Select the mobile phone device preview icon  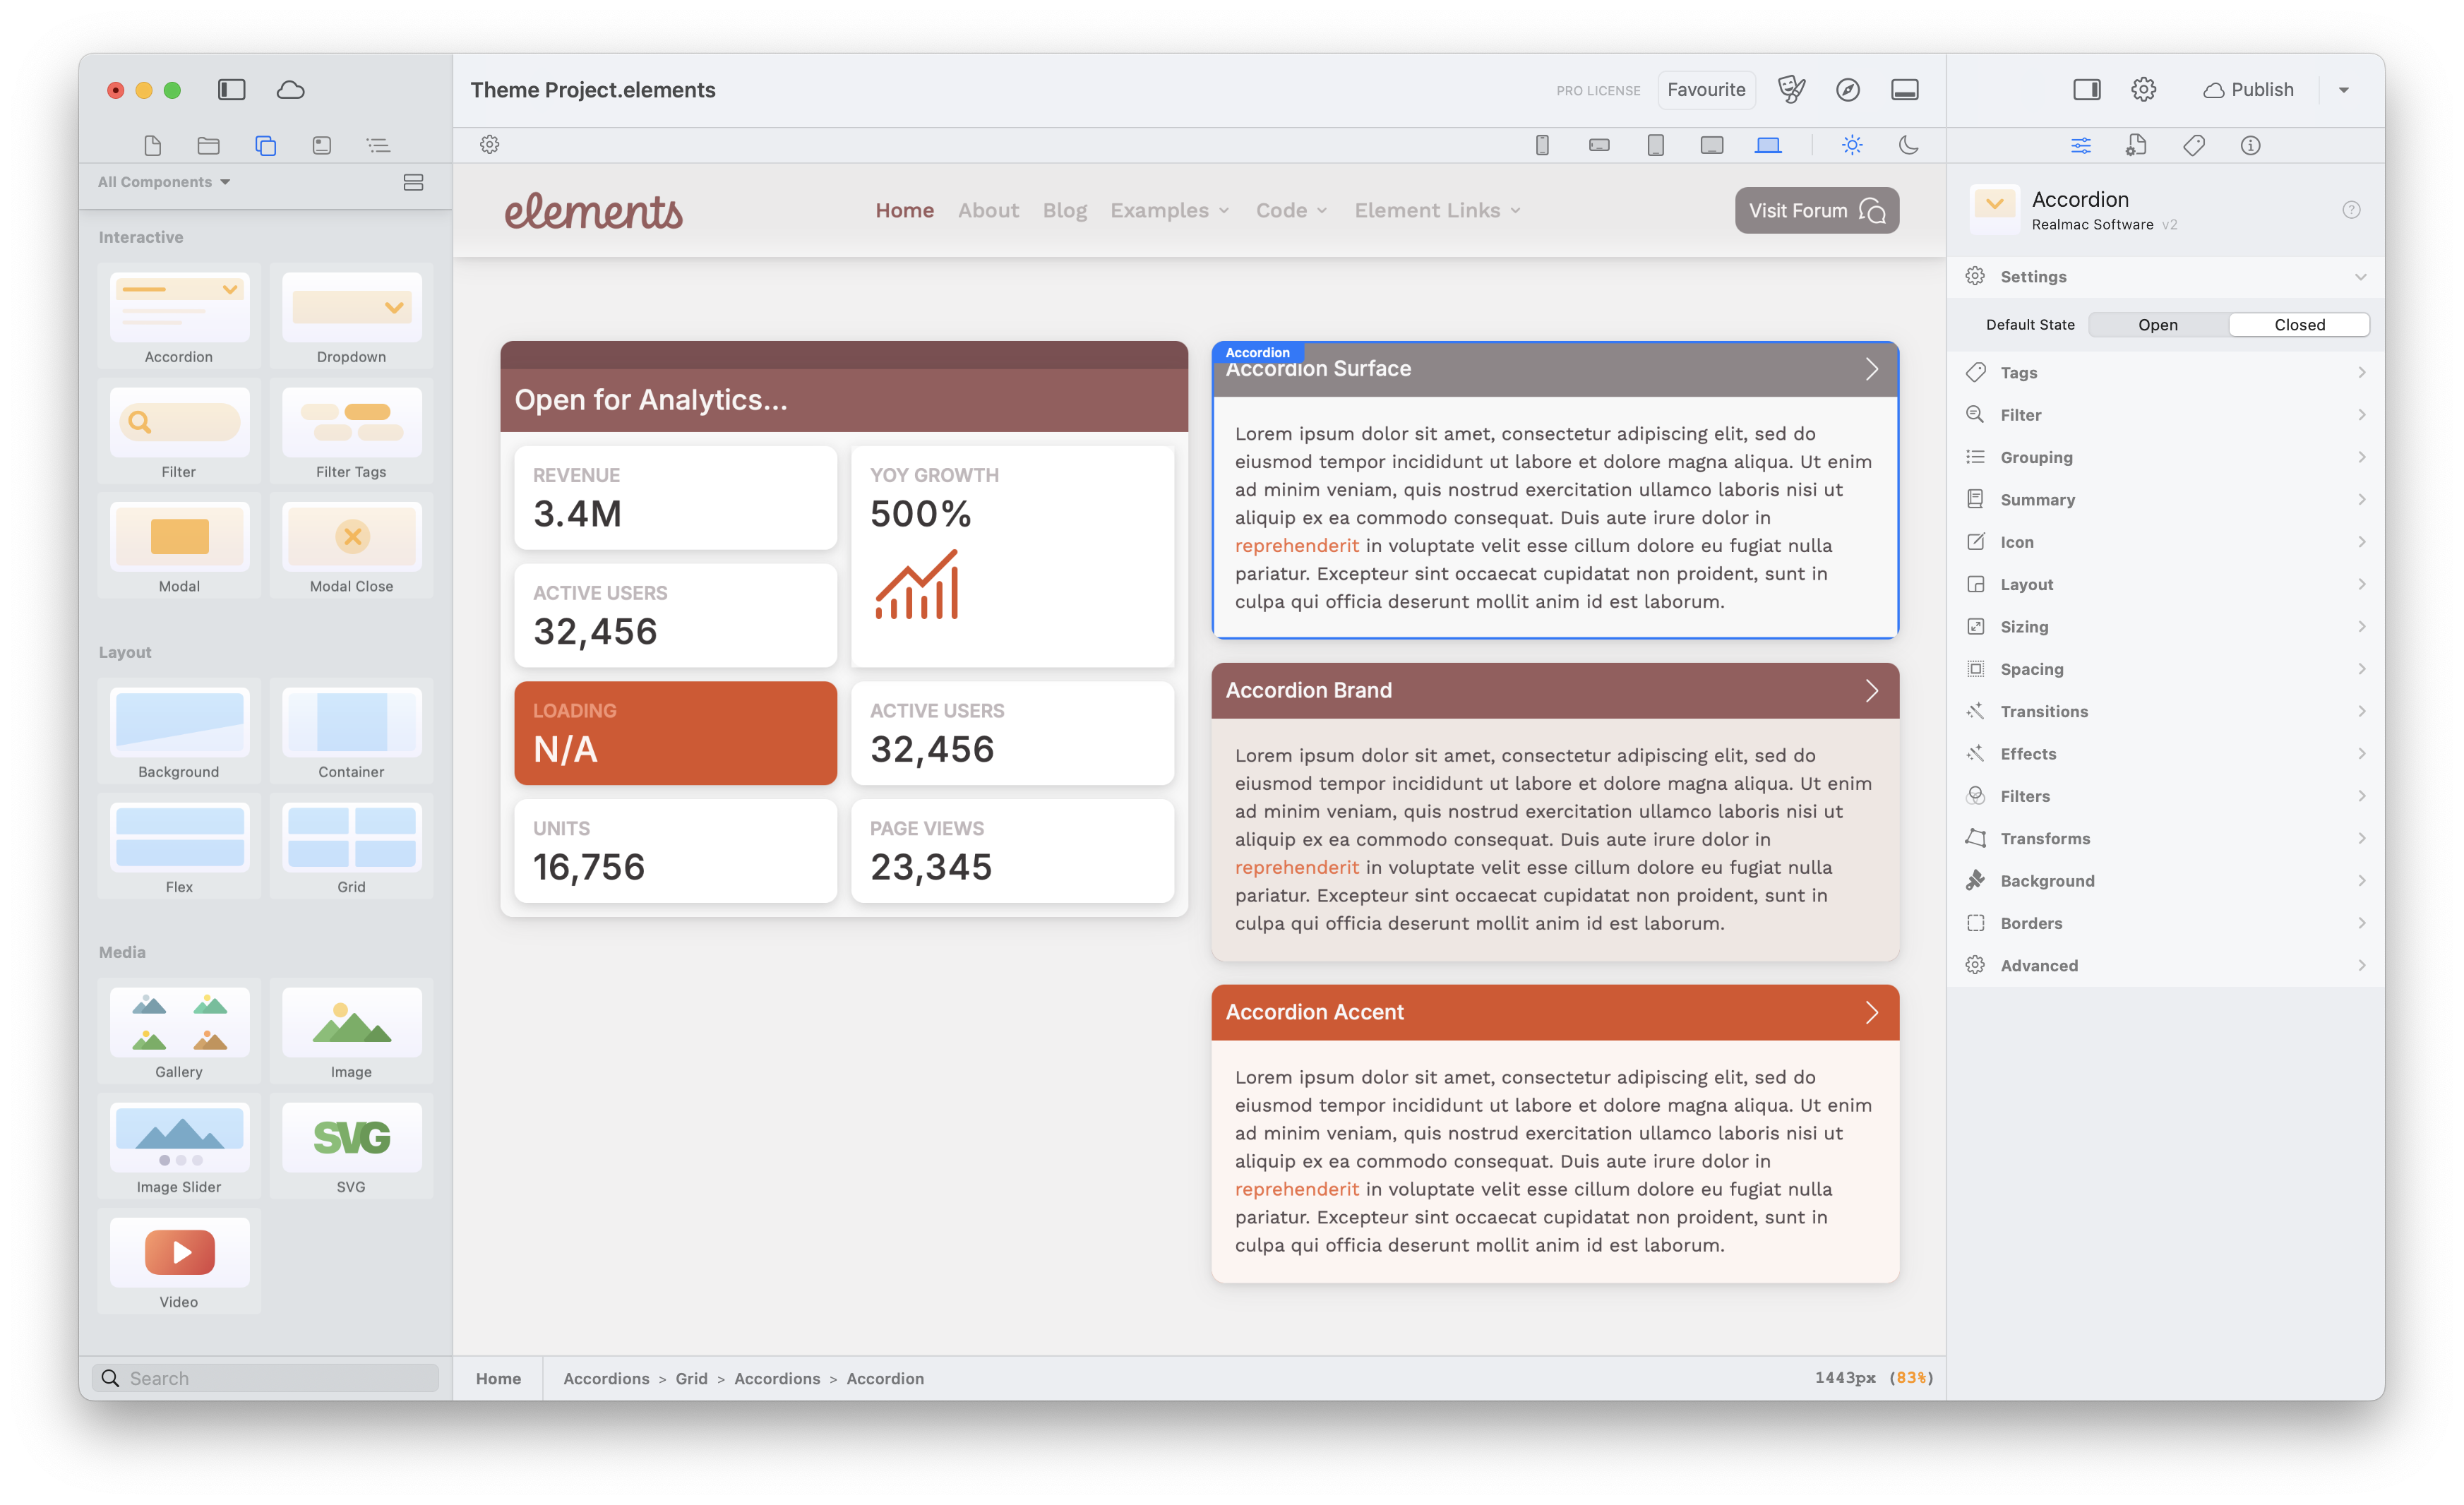[1542, 145]
